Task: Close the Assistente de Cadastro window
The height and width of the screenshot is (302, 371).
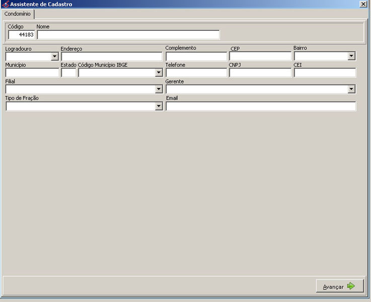Action: pyautogui.click(x=363, y=4)
